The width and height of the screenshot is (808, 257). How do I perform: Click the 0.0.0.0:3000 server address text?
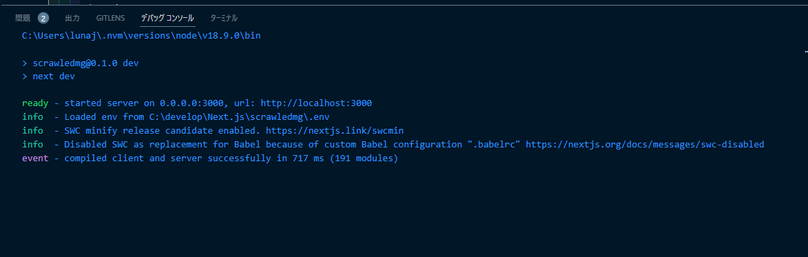pyautogui.click(x=191, y=103)
